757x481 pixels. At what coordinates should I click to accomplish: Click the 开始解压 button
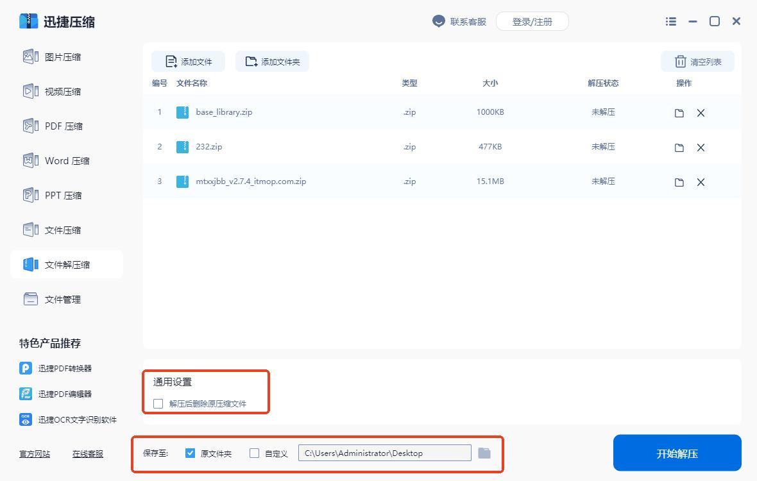click(x=677, y=453)
